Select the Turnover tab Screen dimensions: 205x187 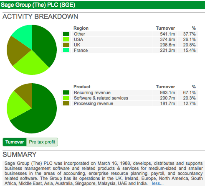point(15,142)
